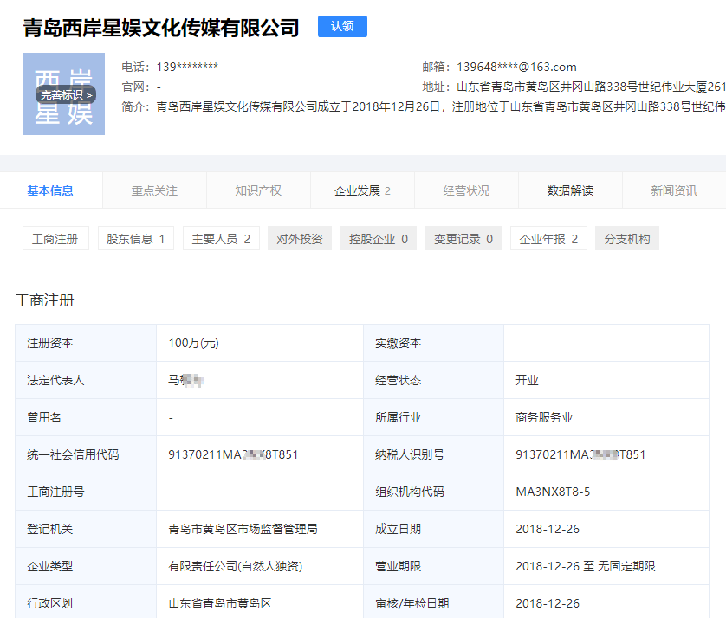The width and height of the screenshot is (726, 618).
Task: Open the 企业年报 section
Action: [x=548, y=239]
